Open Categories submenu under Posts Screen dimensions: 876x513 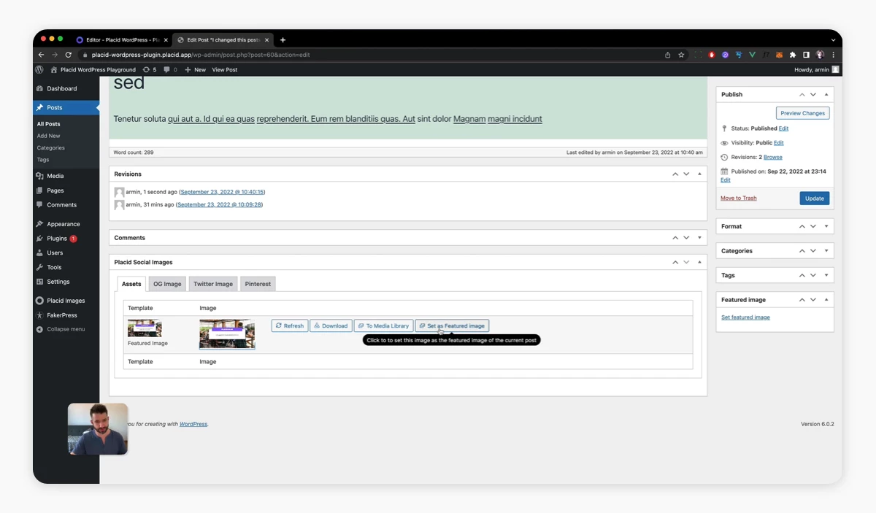pos(51,147)
